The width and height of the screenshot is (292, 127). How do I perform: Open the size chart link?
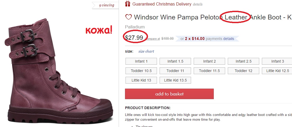tap(146, 52)
